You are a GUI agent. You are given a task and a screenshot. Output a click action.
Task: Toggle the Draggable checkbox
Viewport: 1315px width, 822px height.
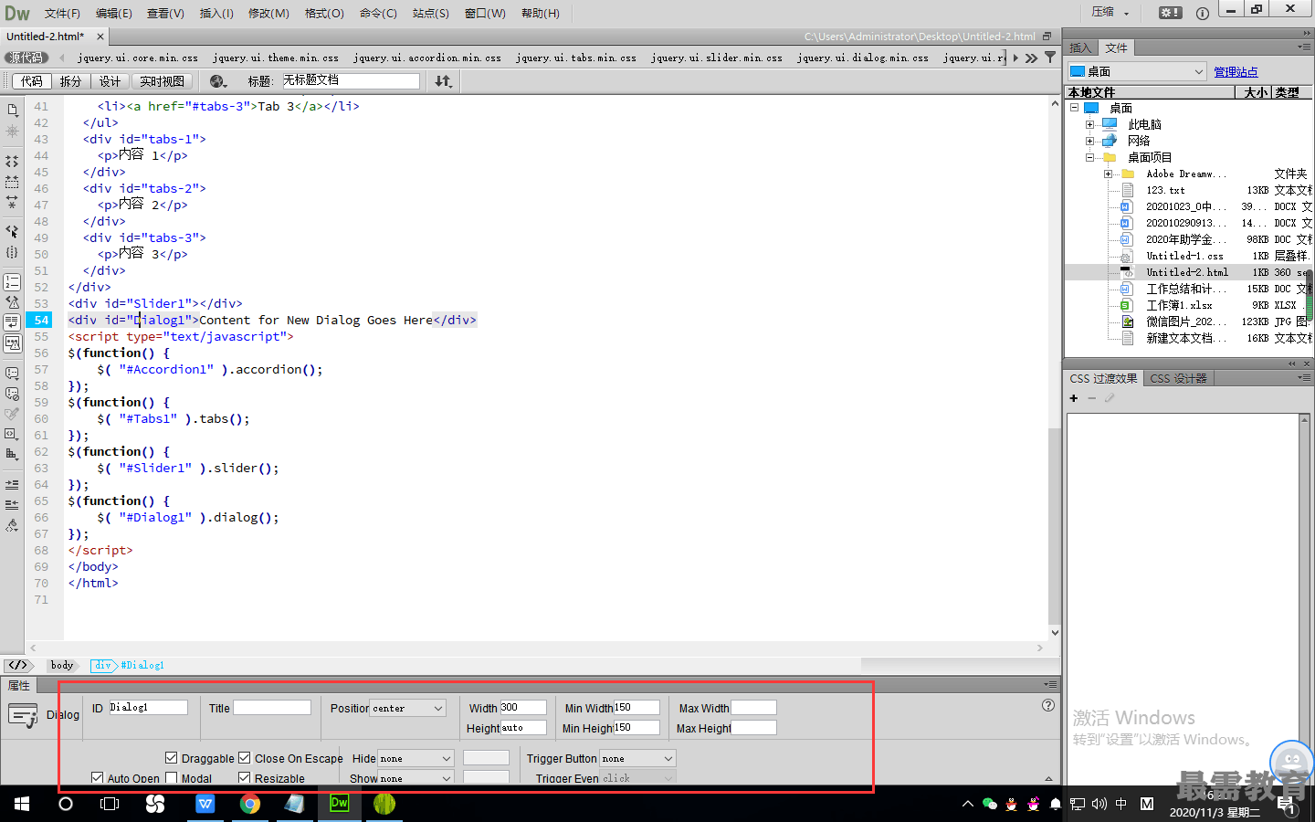[x=171, y=757]
